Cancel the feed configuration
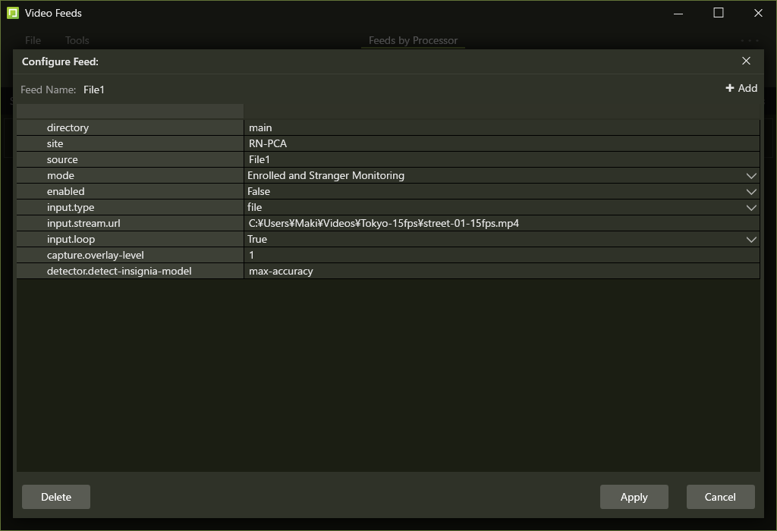This screenshot has width=777, height=531. (x=720, y=497)
